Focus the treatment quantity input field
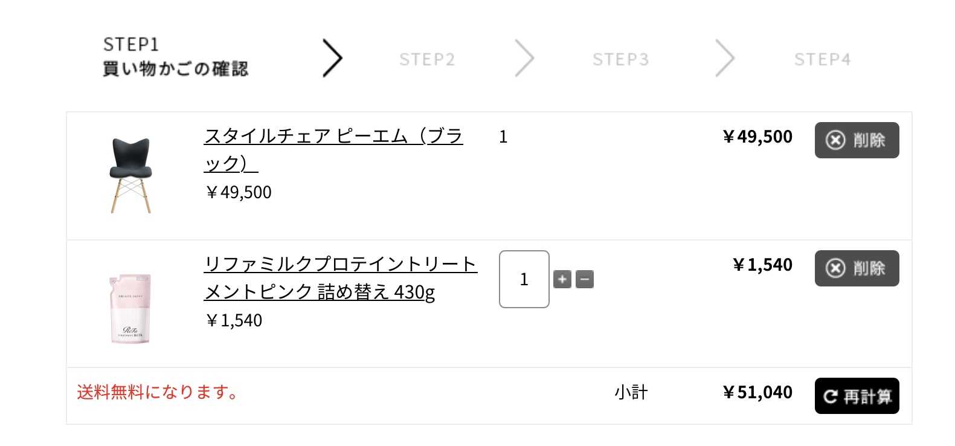This screenshot has width=955, height=446. (x=524, y=279)
